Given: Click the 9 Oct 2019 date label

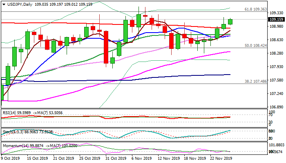Looking at the screenshot, I should click(10, 158).
